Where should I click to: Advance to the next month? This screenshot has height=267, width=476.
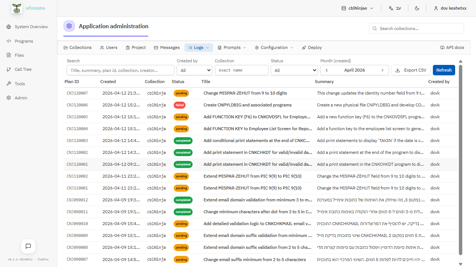tap(382, 70)
